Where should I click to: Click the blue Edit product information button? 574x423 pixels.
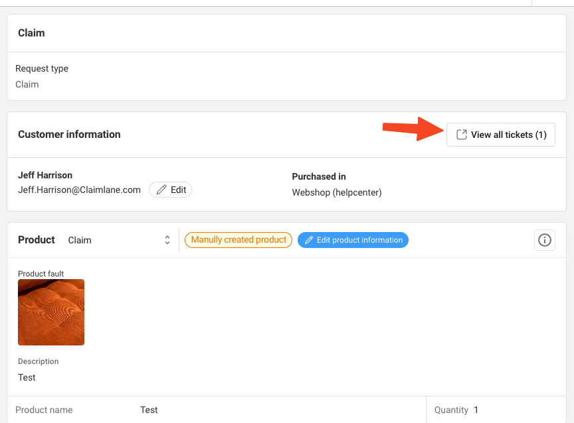(353, 240)
